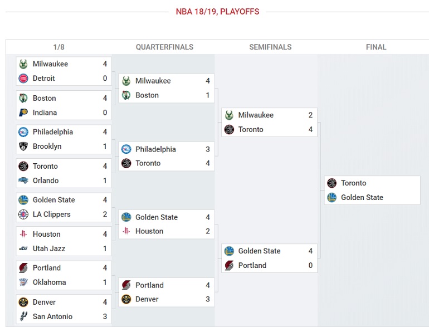Image resolution: width=429 pixels, height=327 pixels.
Task: Click the Boston team name in quarterfinals
Action: (147, 95)
